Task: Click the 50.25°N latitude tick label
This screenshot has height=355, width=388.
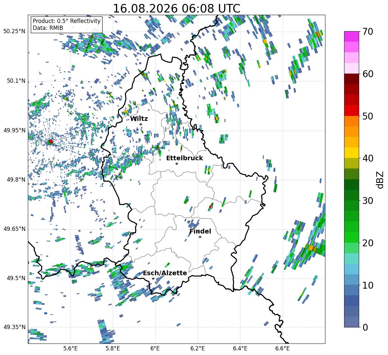Action: pyautogui.click(x=14, y=32)
